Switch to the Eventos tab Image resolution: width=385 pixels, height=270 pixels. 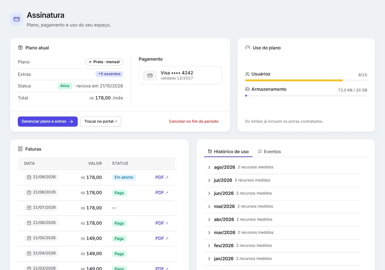click(x=269, y=152)
